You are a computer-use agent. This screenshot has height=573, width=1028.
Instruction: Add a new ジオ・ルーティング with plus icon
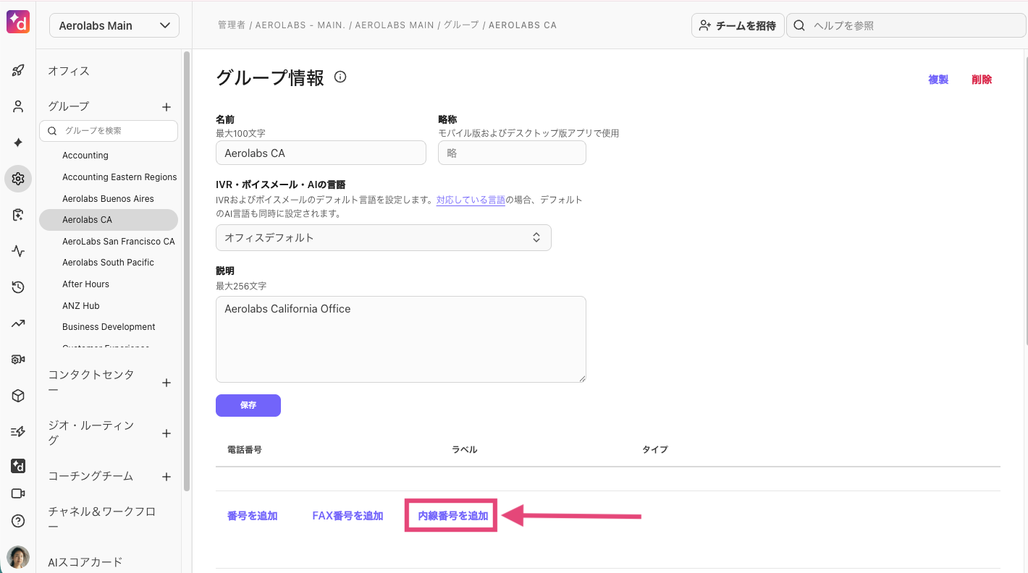coord(167,433)
